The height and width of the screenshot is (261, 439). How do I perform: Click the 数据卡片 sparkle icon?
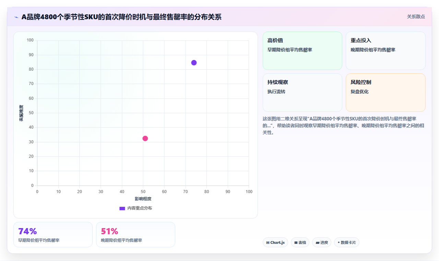tap(339, 242)
